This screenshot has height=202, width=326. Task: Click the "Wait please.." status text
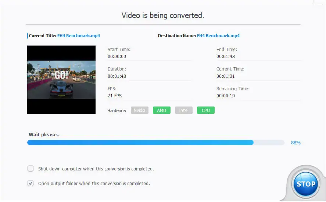click(x=44, y=134)
